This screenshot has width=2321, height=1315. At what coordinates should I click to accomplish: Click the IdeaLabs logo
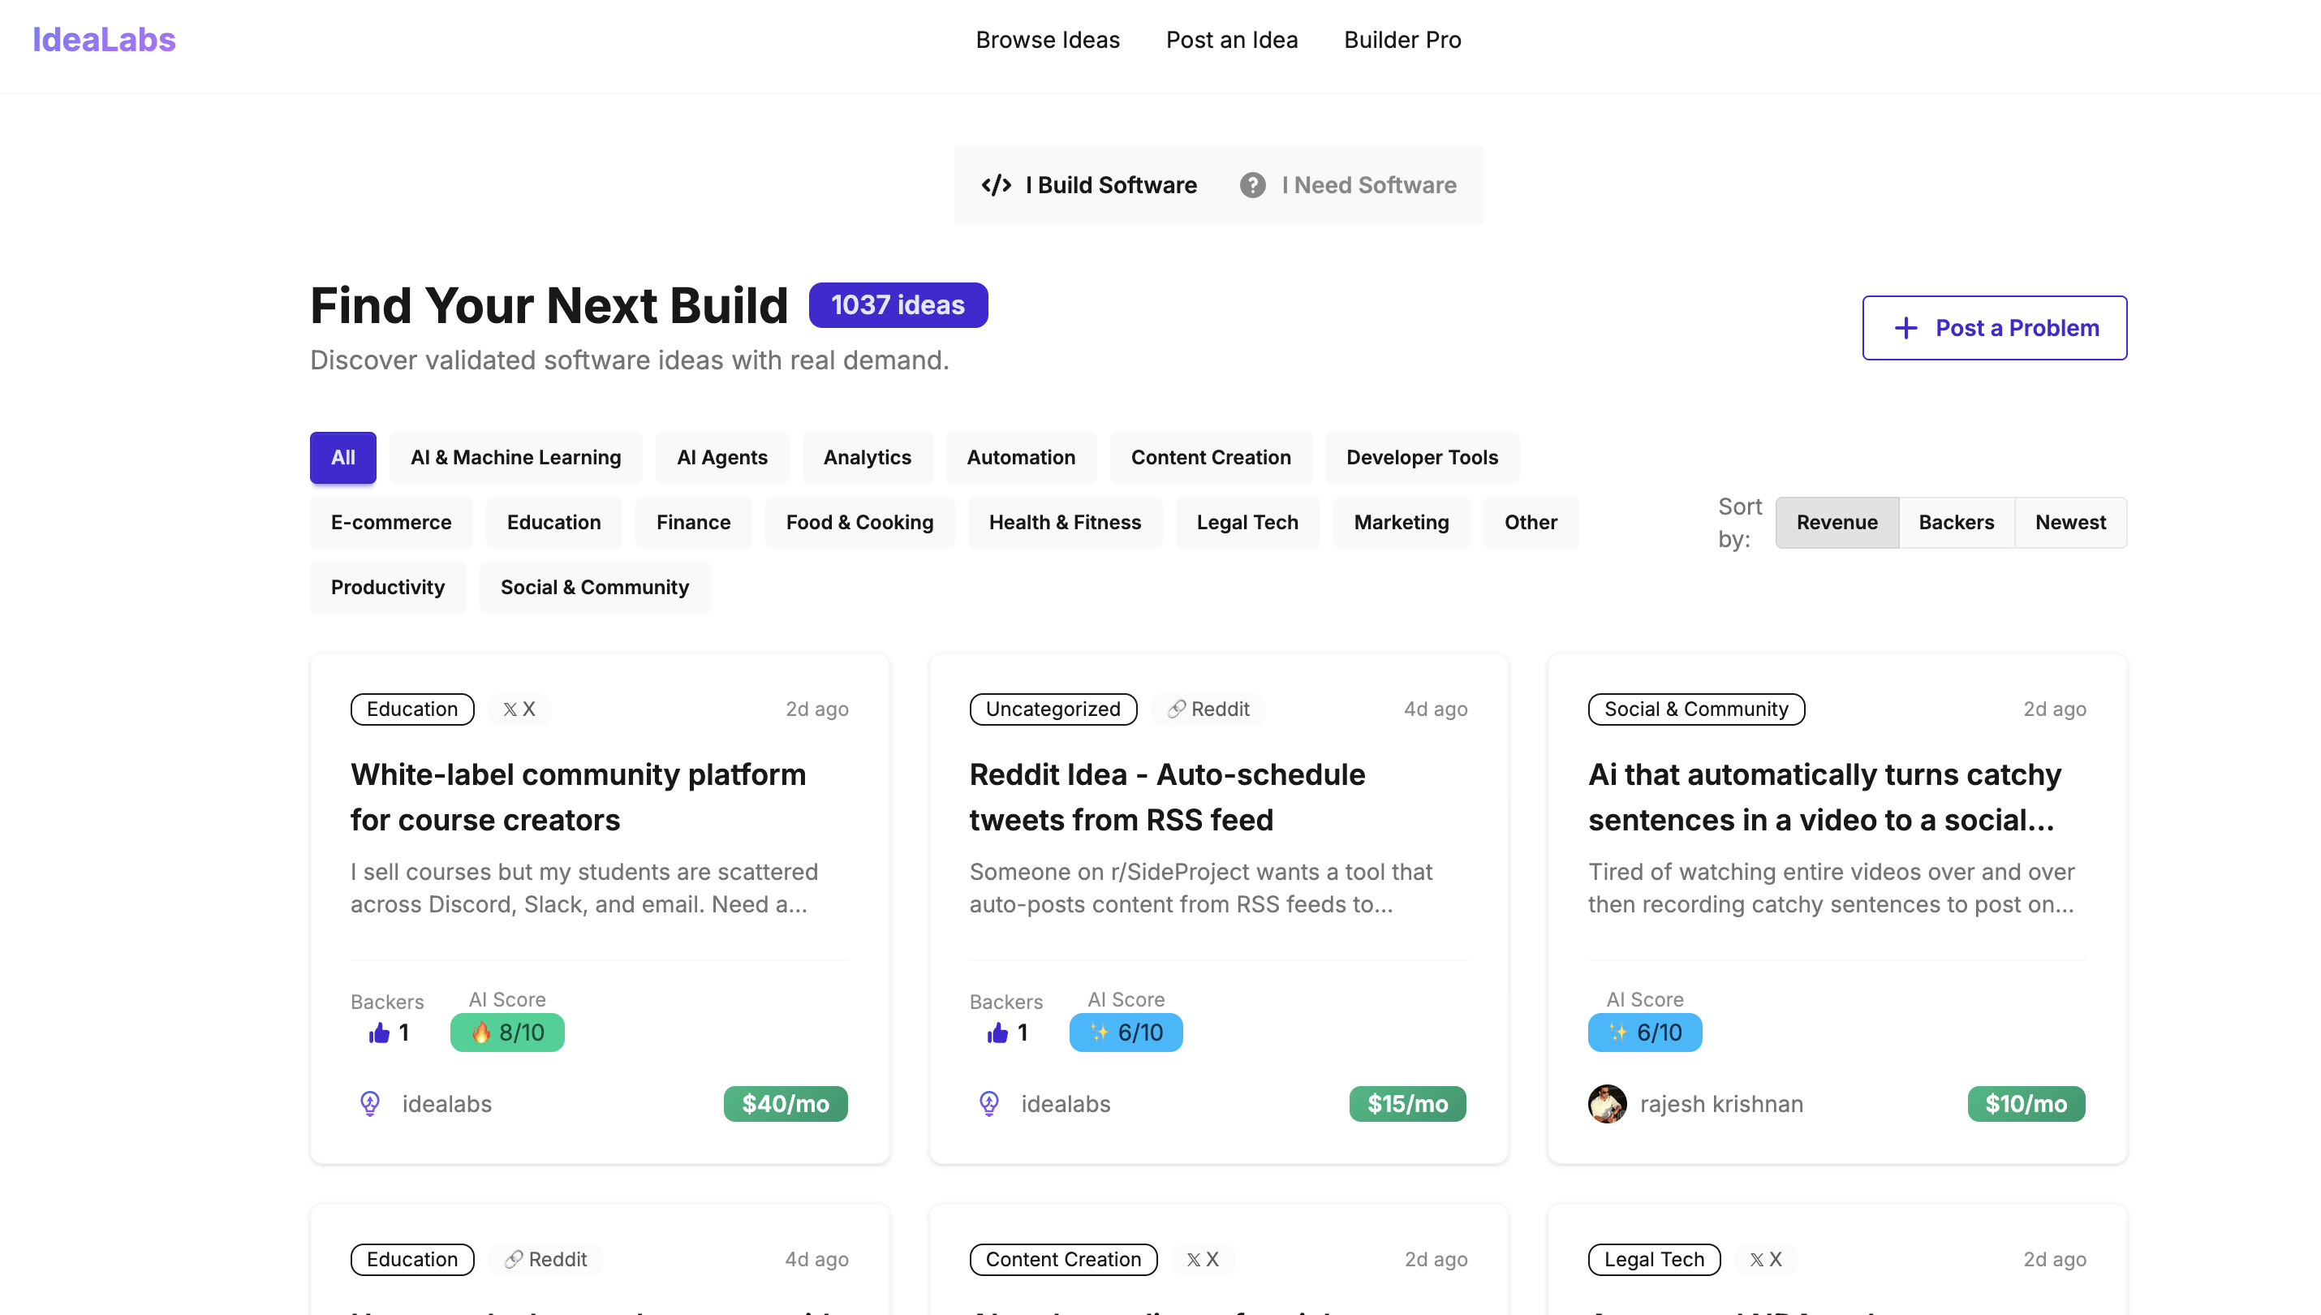[104, 40]
